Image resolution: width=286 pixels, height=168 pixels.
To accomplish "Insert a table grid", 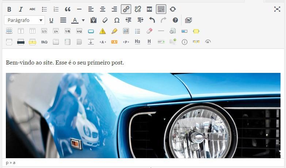I will click(9, 31).
